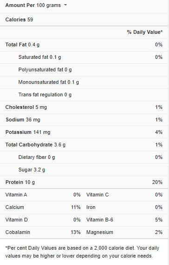Click the Cobalamin 13% value
169x265 pixels.
(x=76, y=232)
